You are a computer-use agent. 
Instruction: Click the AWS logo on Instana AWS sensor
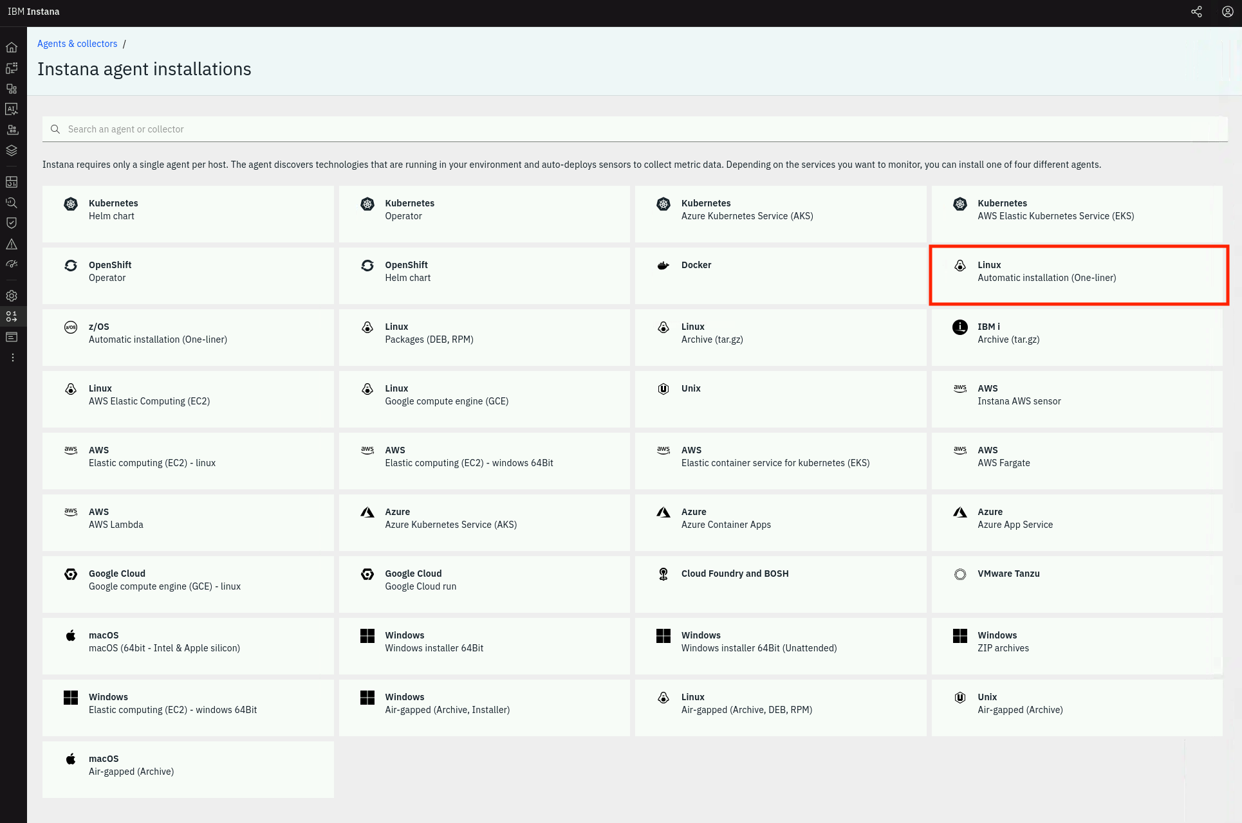point(959,388)
